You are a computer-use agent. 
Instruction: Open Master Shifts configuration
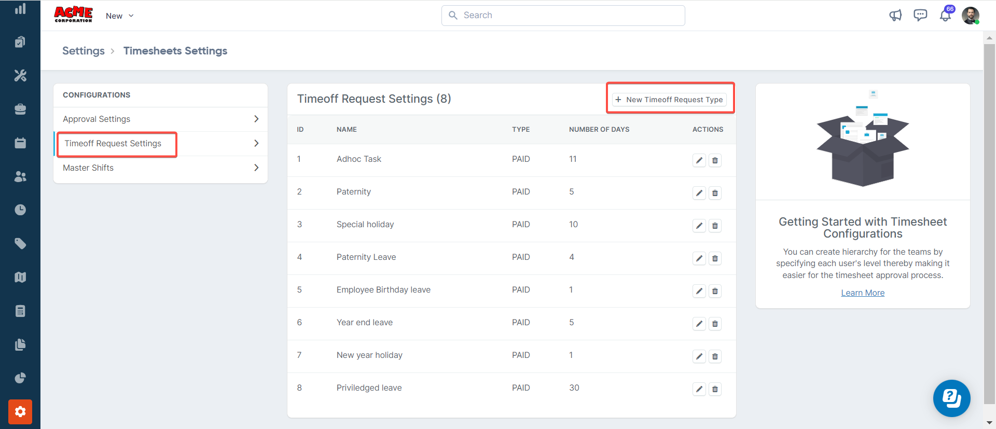(x=88, y=168)
